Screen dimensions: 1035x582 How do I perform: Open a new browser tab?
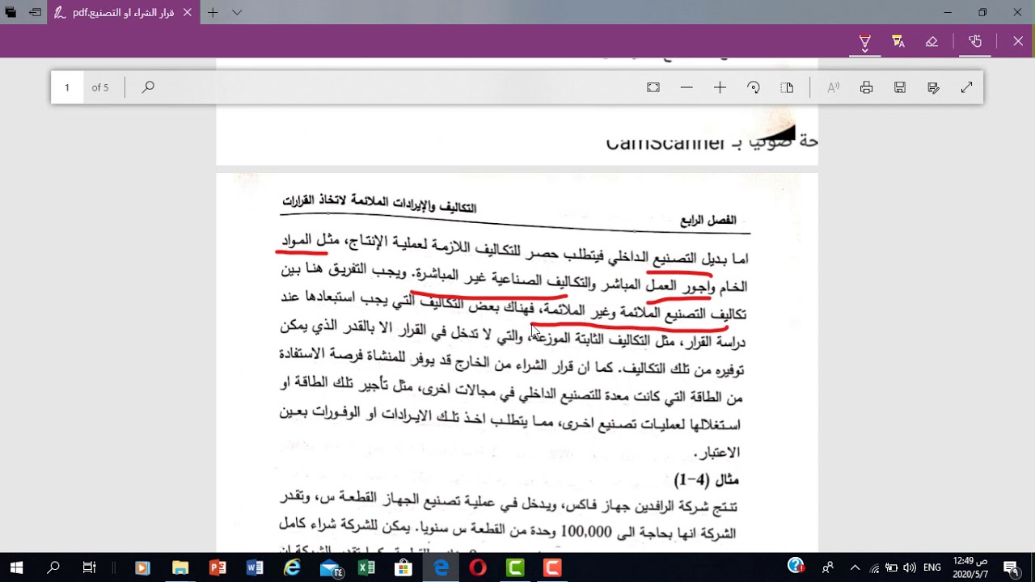pos(213,12)
